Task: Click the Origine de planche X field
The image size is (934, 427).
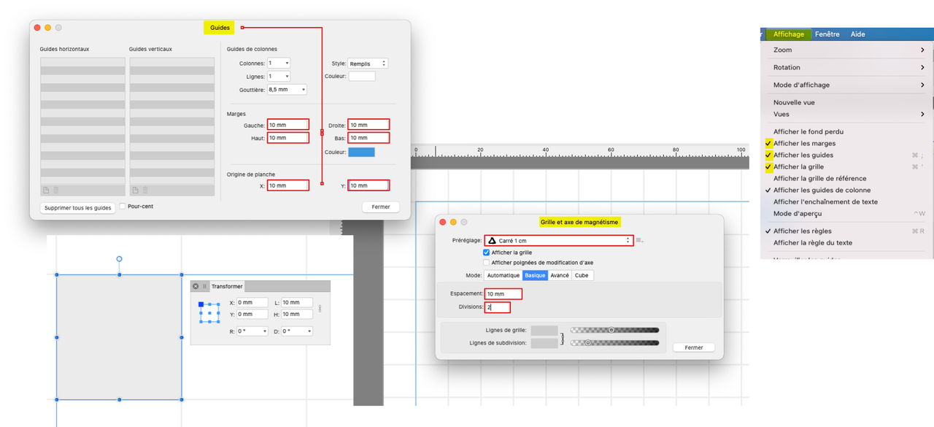Action: (288, 185)
